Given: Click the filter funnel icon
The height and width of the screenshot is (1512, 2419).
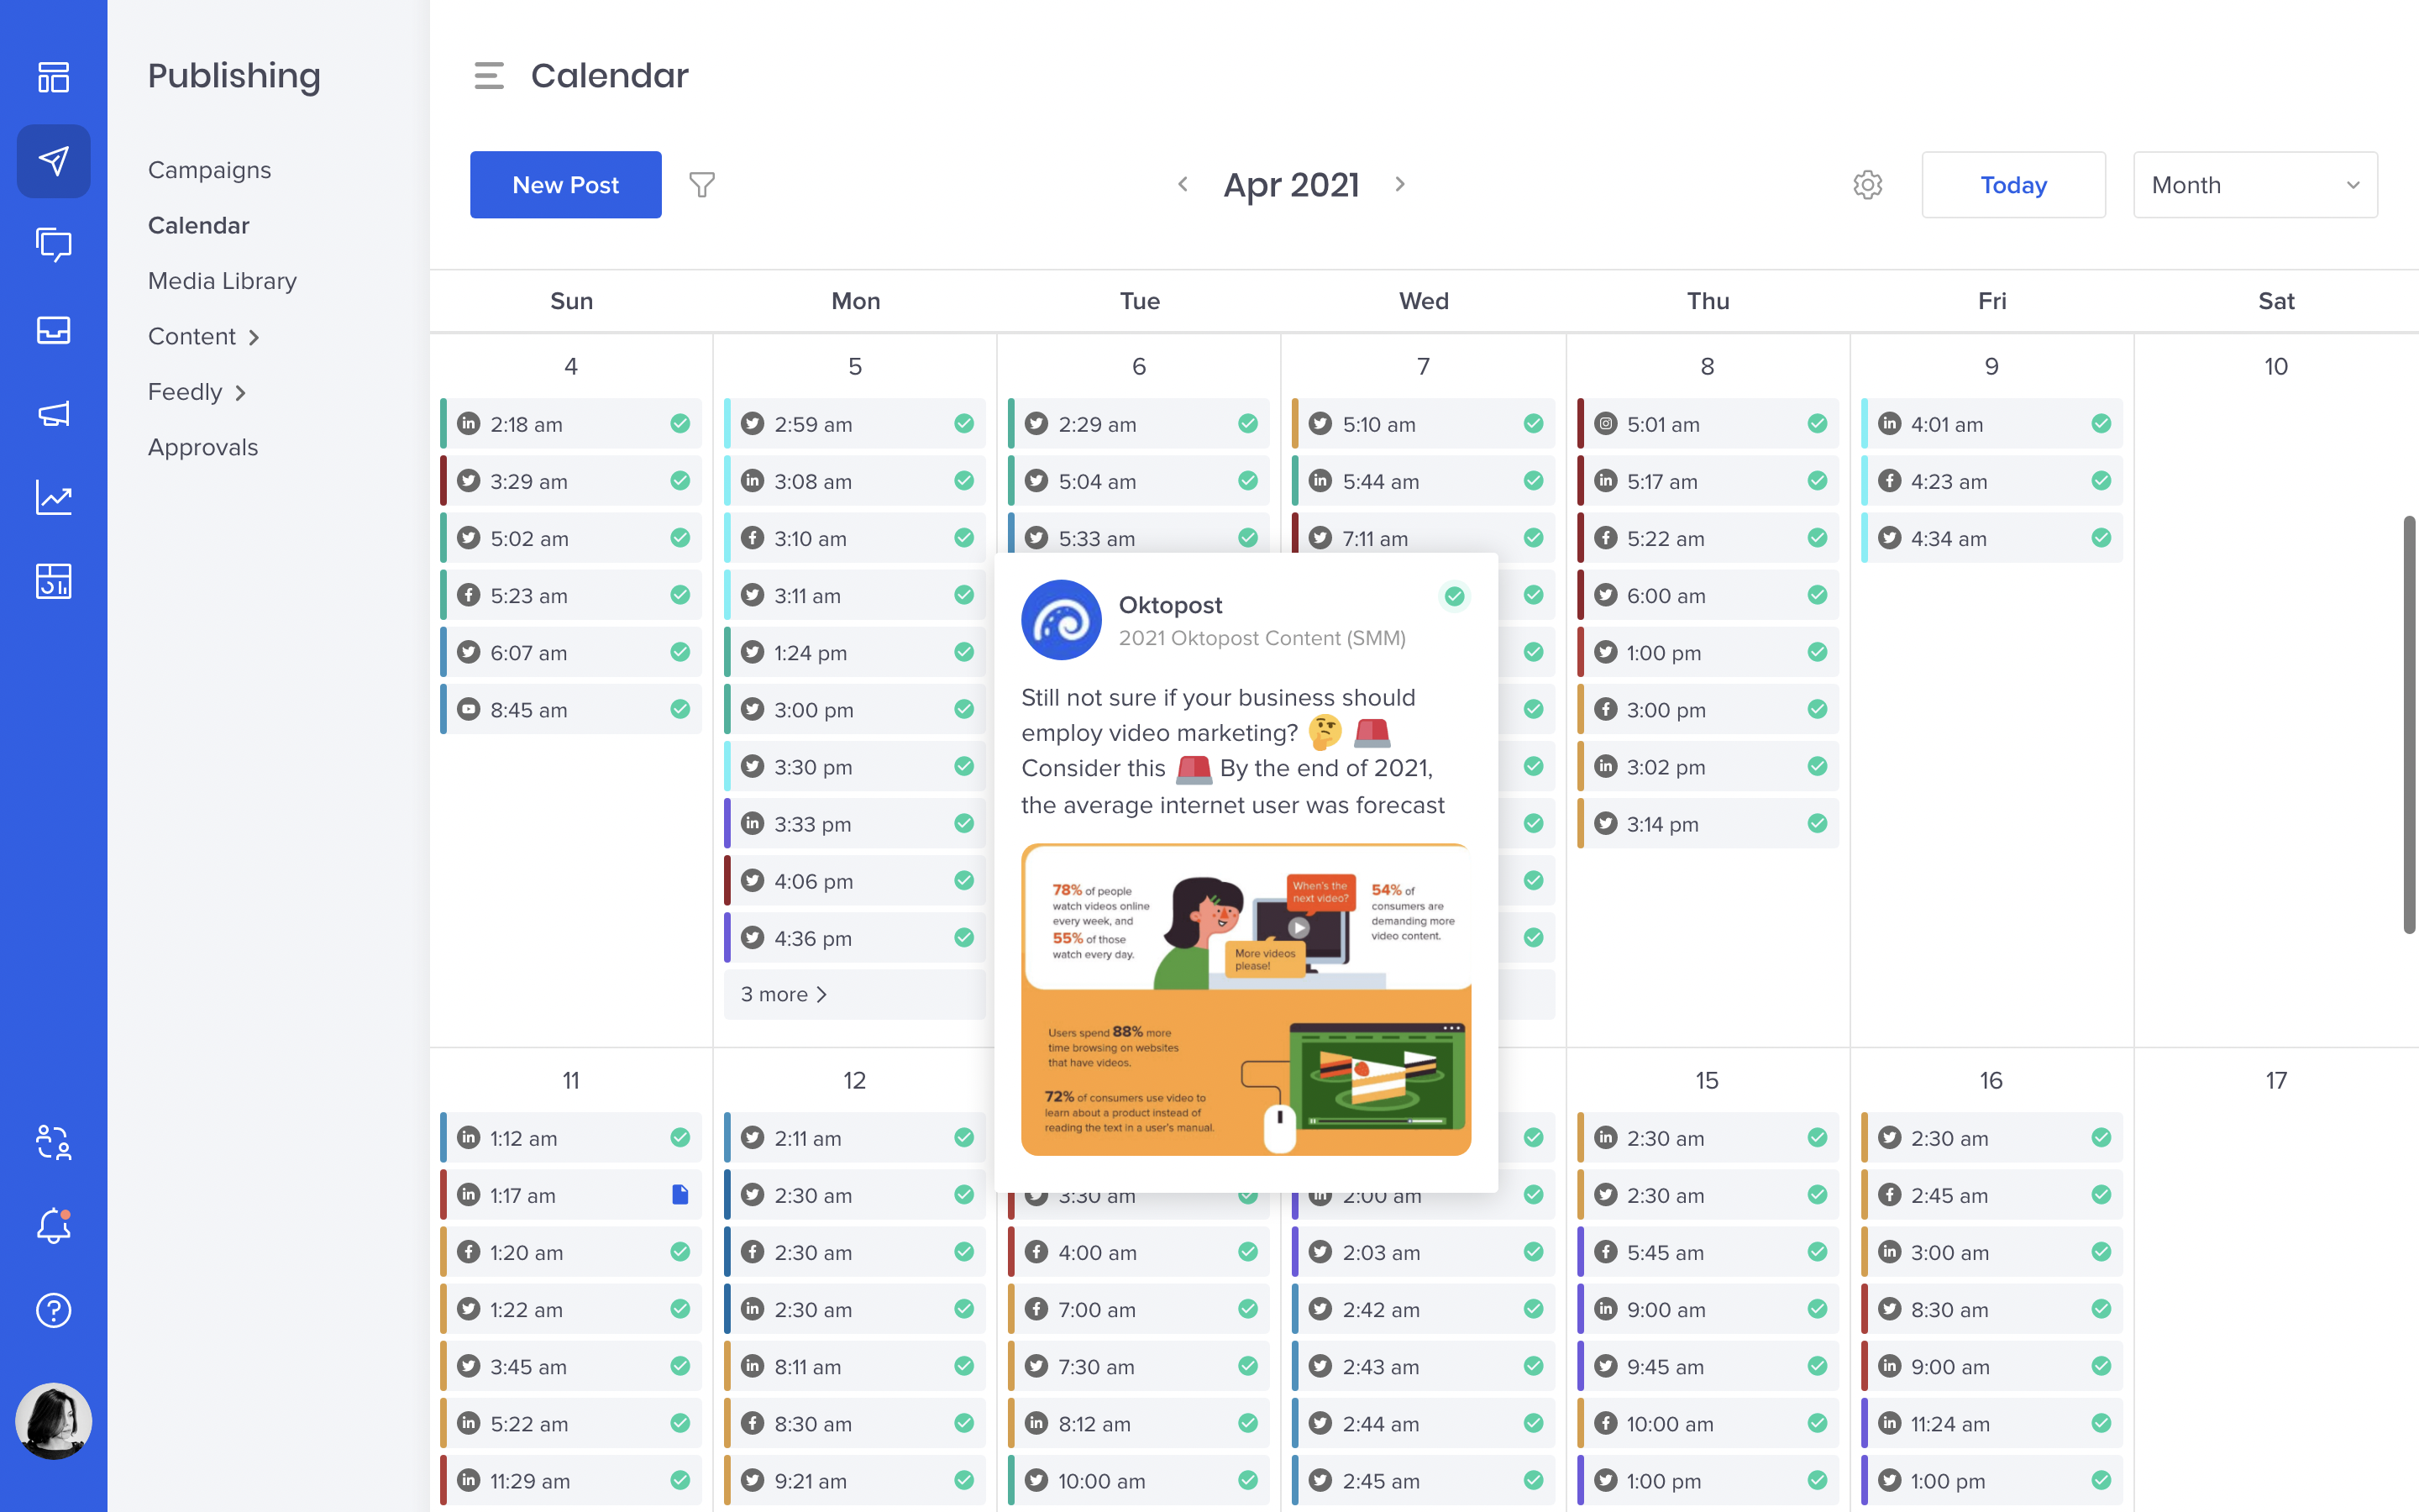Looking at the screenshot, I should [x=701, y=184].
